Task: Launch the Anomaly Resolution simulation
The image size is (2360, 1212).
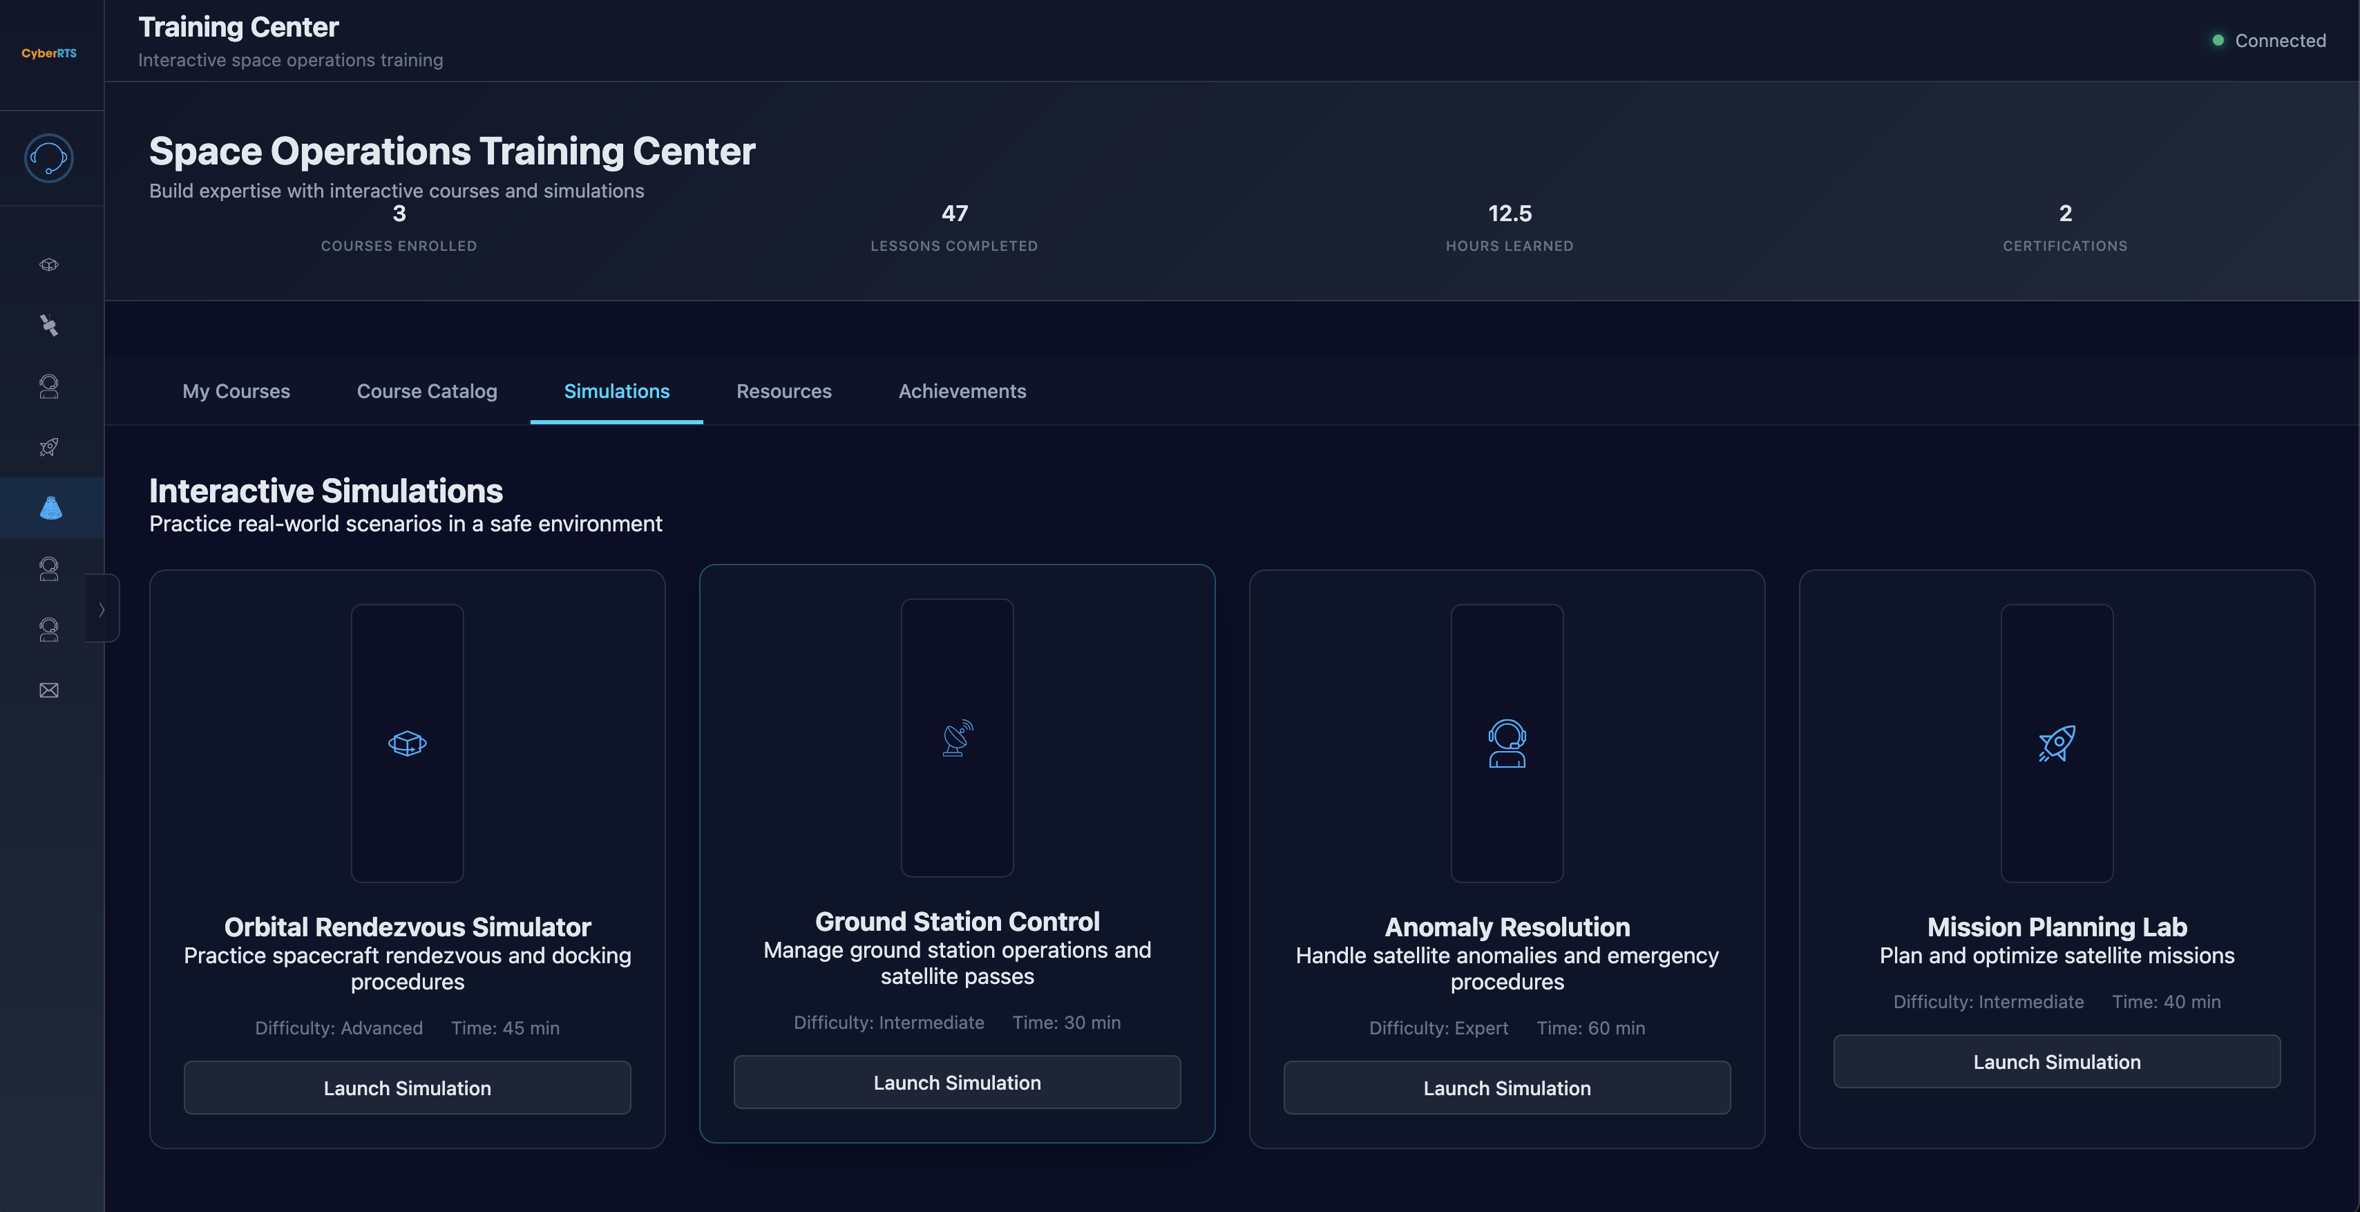Action: (1506, 1088)
